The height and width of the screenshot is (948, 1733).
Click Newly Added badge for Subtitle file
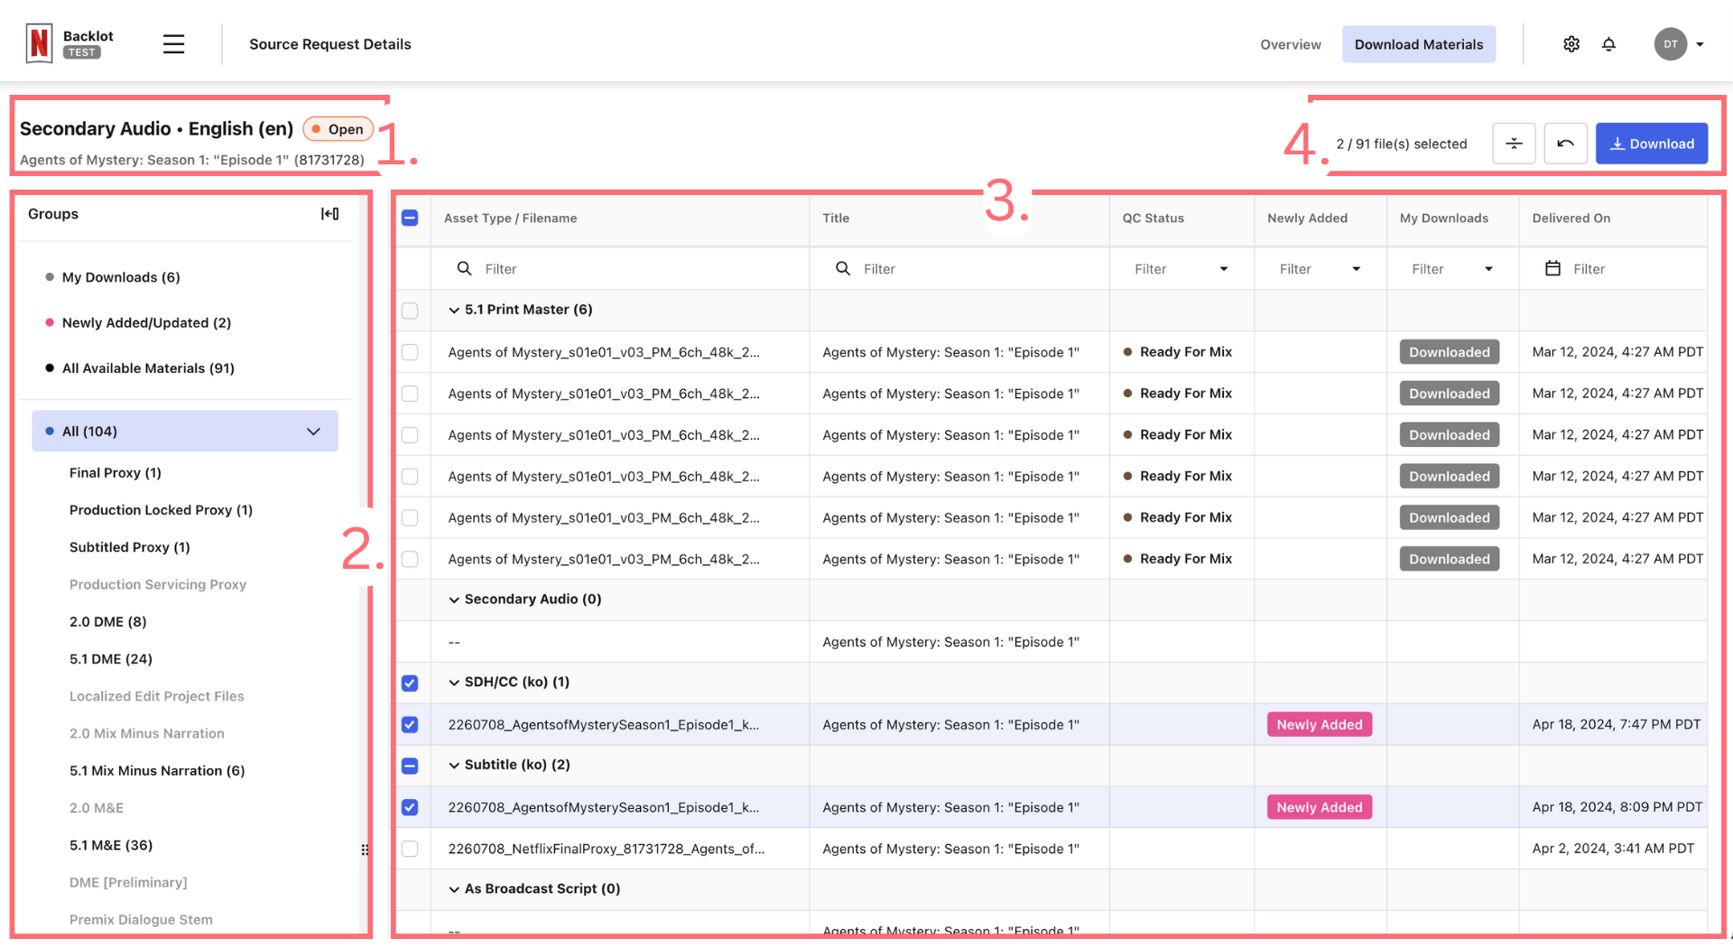tap(1320, 808)
